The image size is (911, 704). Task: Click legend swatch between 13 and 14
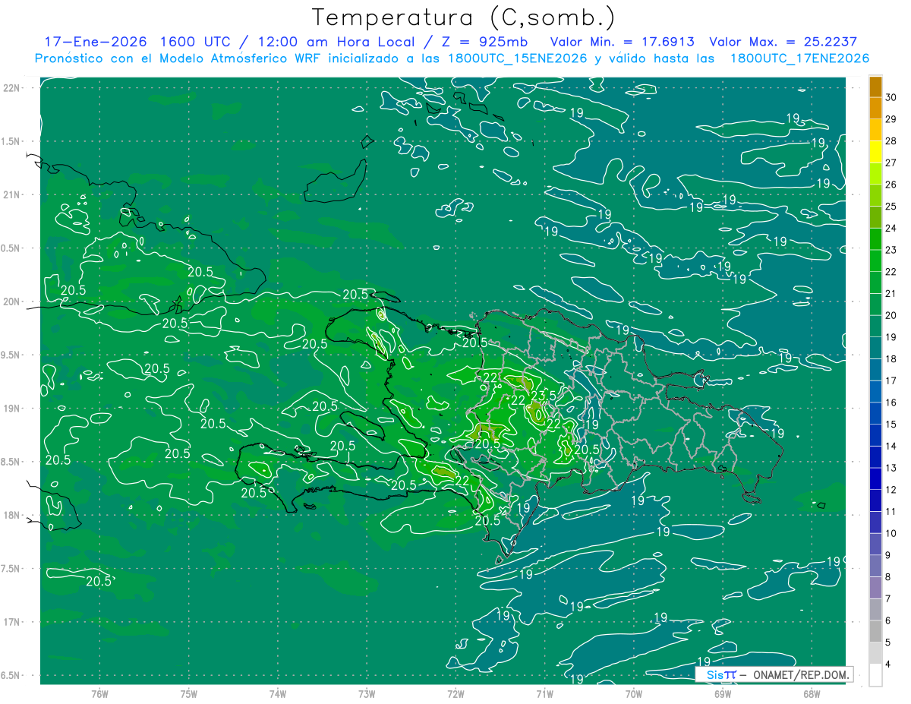(x=875, y=457)
